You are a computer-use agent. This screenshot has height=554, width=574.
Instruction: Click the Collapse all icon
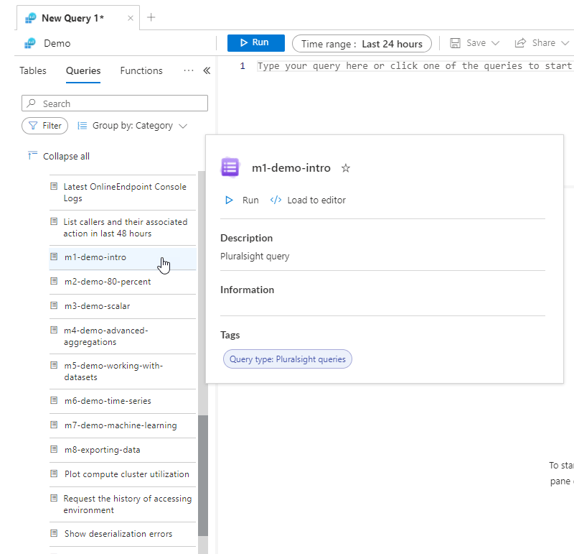point(32,156)
